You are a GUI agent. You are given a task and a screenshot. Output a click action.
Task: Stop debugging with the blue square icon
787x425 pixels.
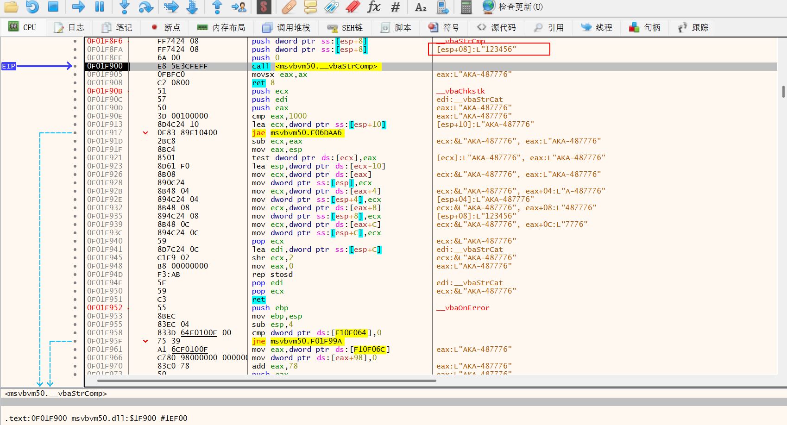tap(53, 6)
